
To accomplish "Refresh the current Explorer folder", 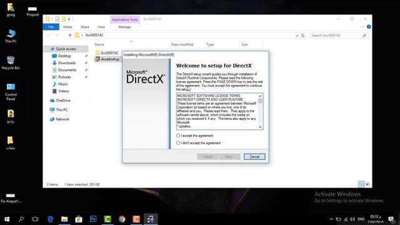I will (x=302, y=36).
